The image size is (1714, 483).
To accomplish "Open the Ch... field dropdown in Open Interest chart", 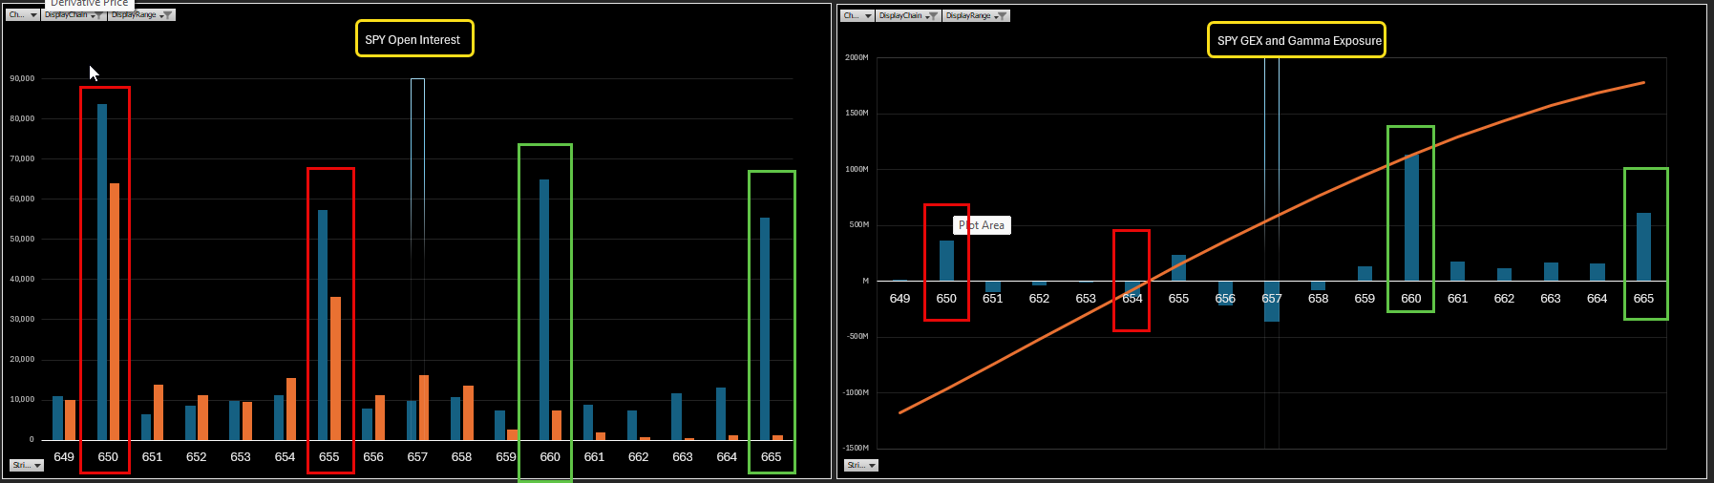I will pos(23,15).
